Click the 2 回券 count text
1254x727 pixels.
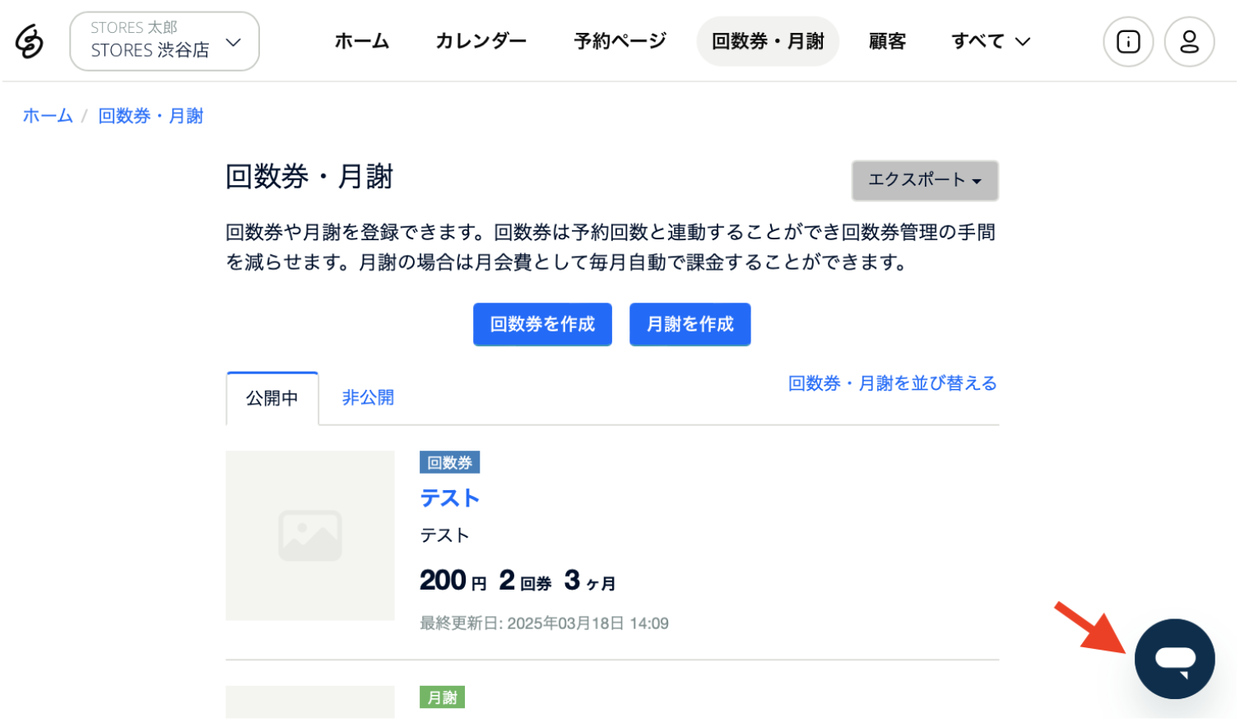[525, 581]
